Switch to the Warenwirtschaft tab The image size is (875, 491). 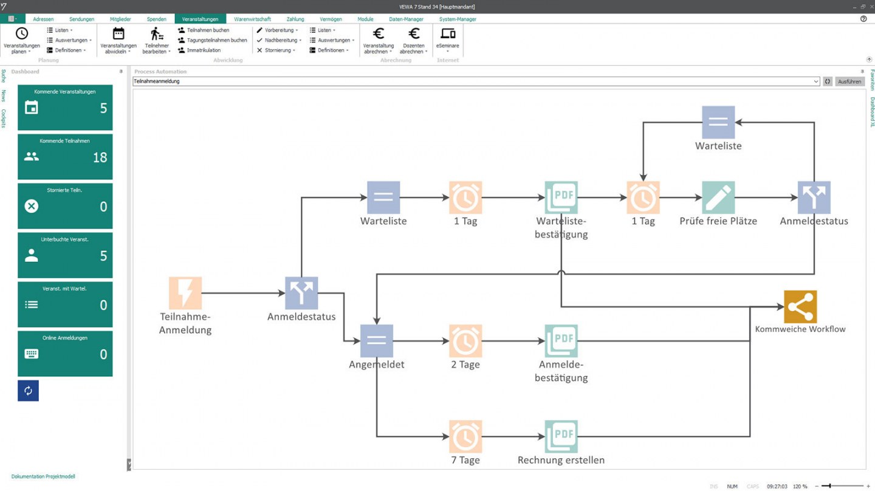point(253,19)
